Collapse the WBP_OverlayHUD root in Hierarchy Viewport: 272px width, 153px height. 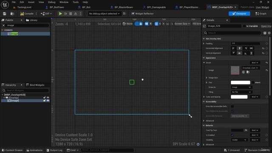pos(3,95)
